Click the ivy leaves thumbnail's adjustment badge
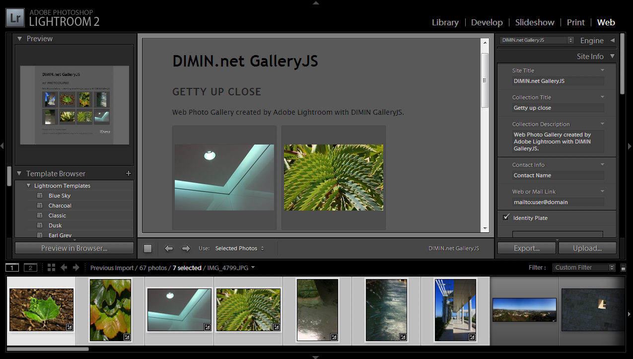Screen dimensions: 633x359 pos(127,337)
